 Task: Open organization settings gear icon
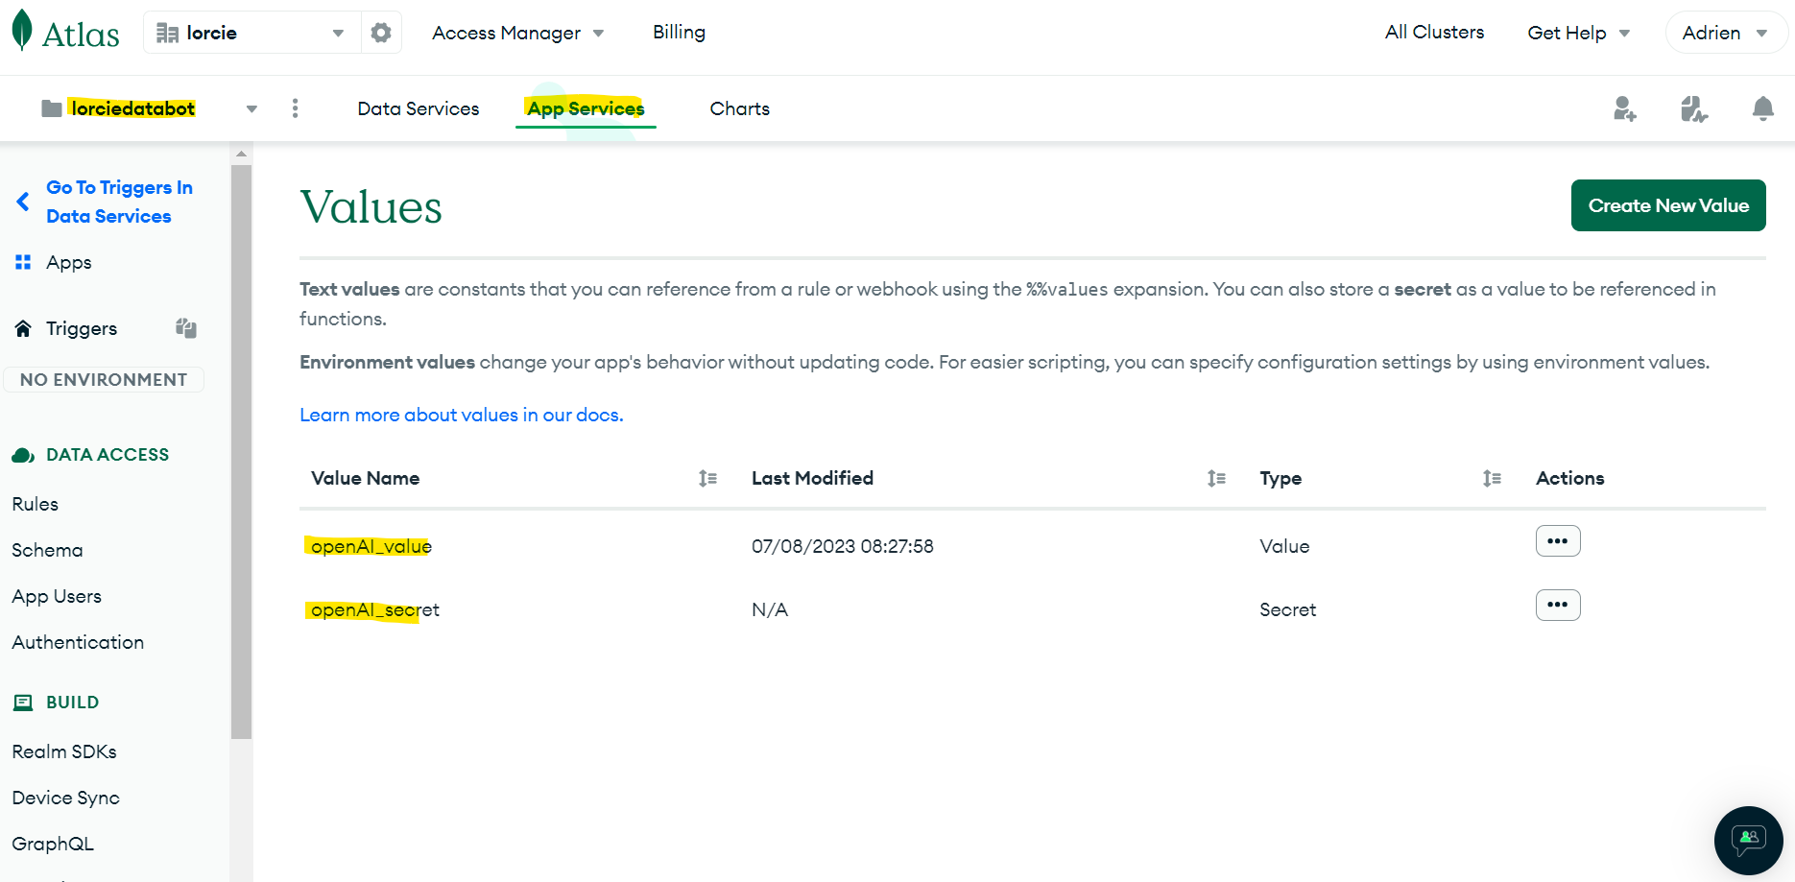(x=381, y=33)
